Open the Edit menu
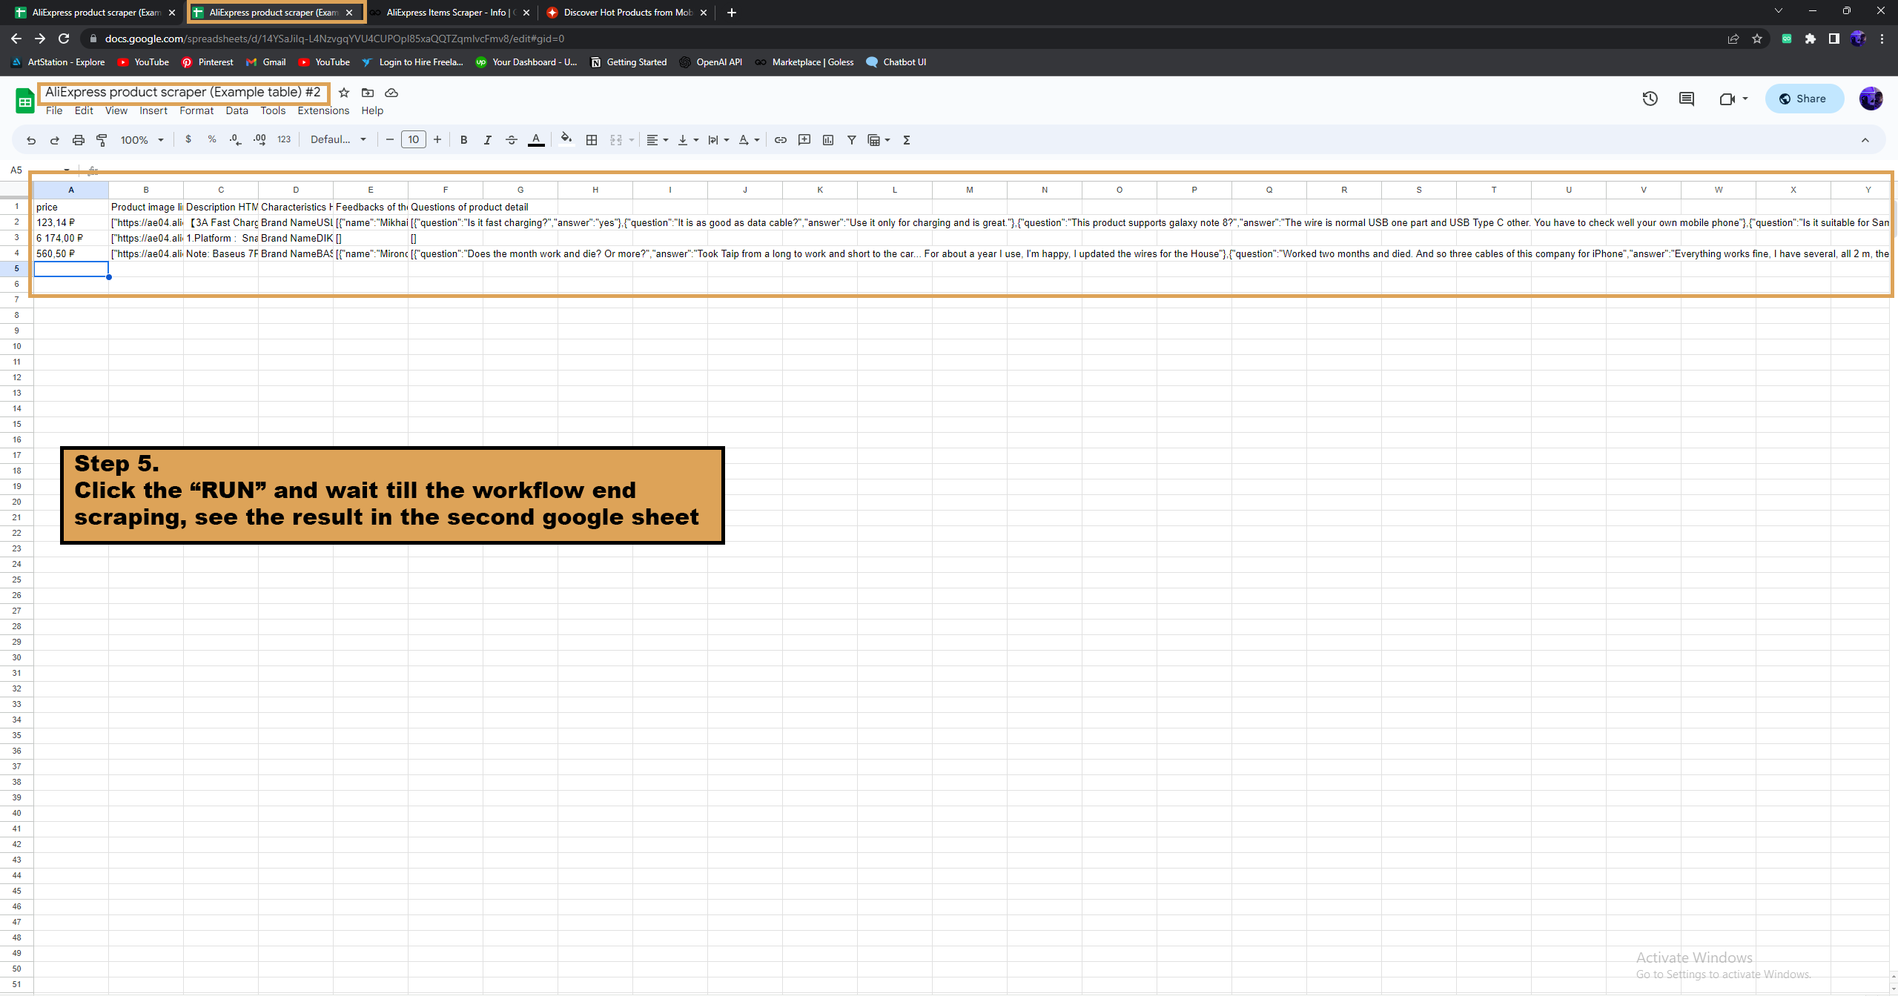 click(84, 110)
